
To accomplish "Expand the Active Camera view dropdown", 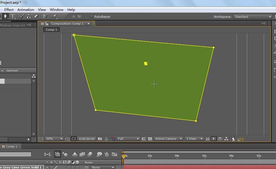I will 169,139.
